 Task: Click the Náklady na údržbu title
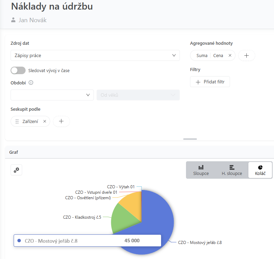[x=52, y=6]
